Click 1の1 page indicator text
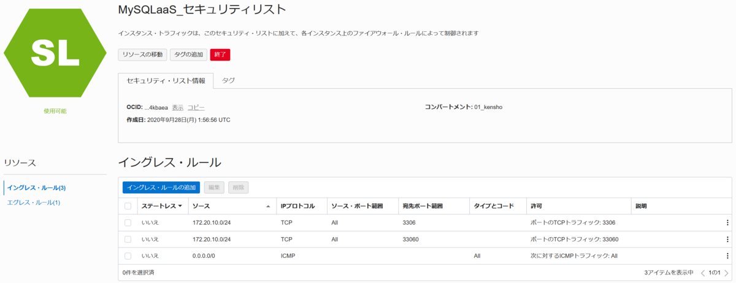The width and height of the screenshot is (736, 283). click(x=715, y=272)
